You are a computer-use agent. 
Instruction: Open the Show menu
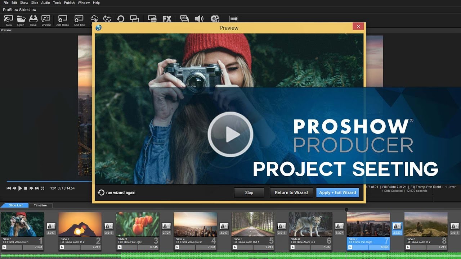(x=24, y=3)
